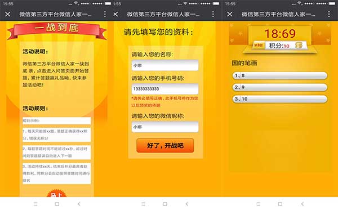The height and width of the screenshot is (211, 338).
Task: Tap back arrow on middle screen navigation bar
Action: pyautogui.click(x=187, y=204)
